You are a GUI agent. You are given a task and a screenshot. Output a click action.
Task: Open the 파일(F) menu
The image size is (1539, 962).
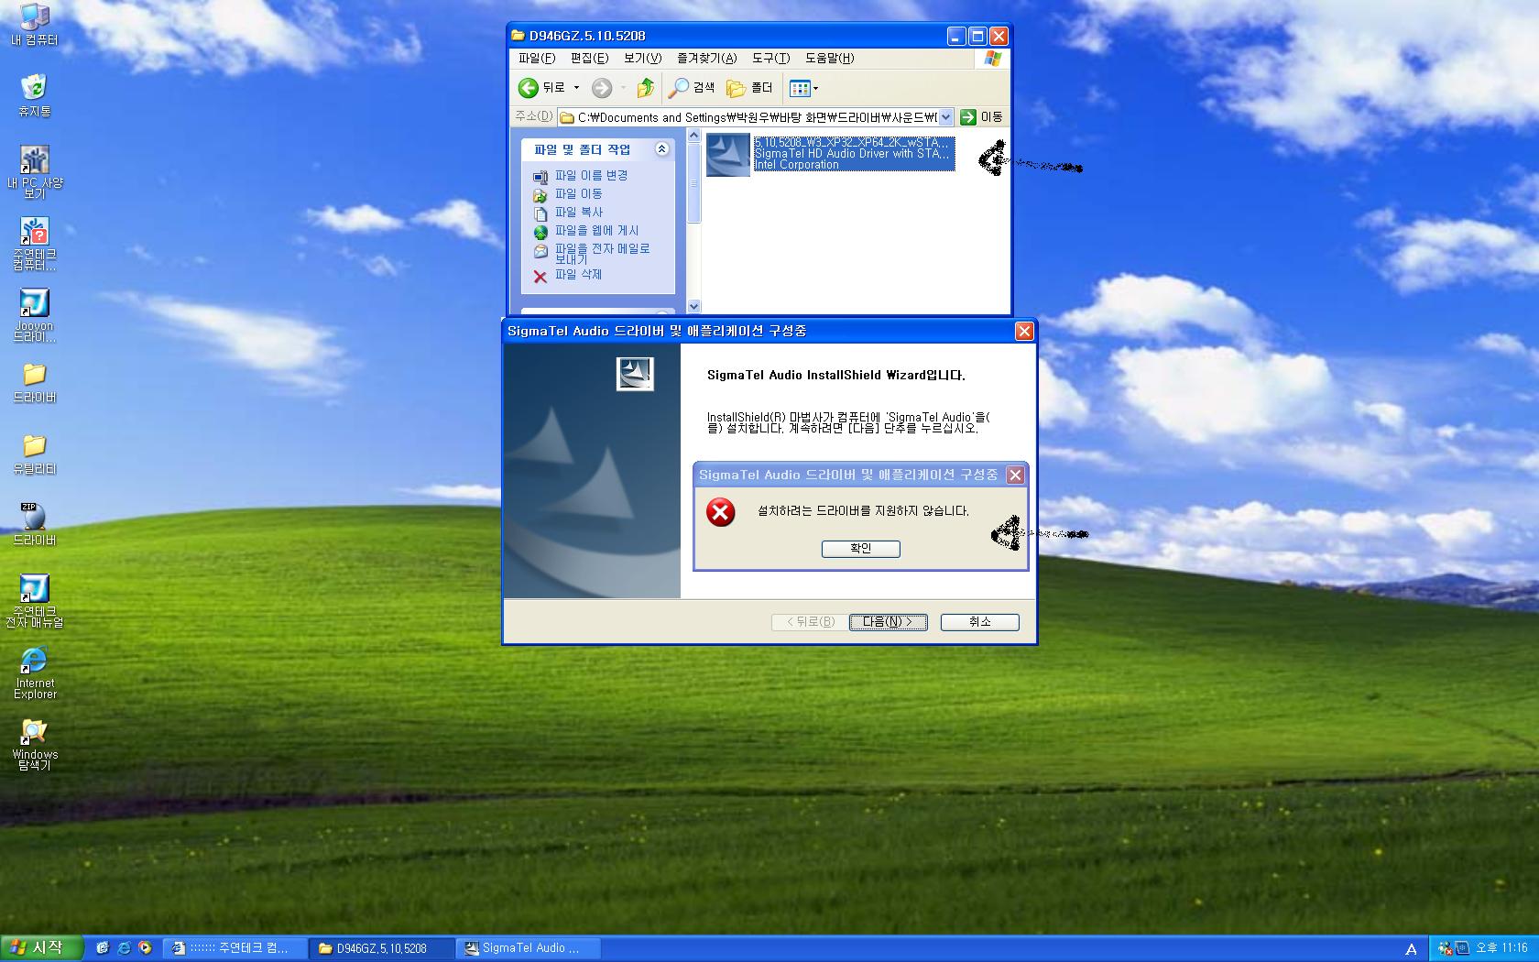pyautogui.click(x=536, y=59)
